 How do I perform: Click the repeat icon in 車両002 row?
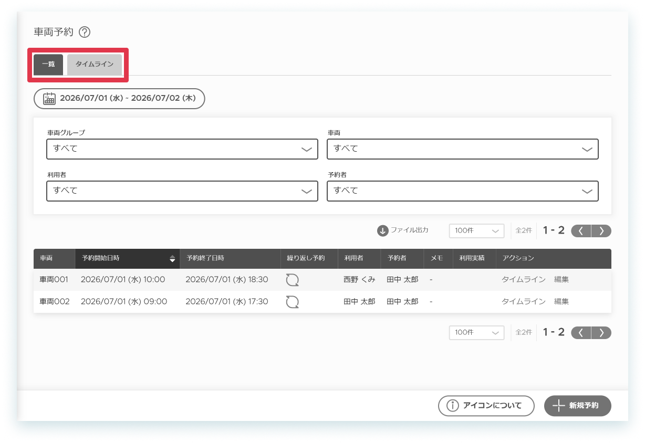pos(293,302)
